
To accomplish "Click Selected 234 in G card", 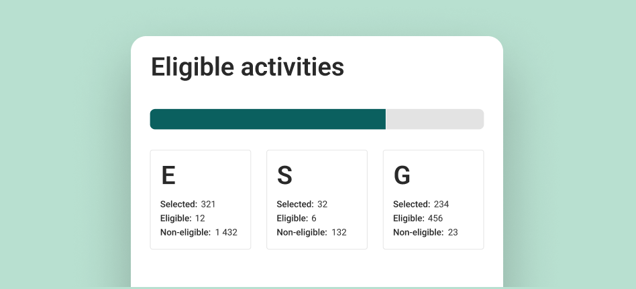I will [421, 204].
